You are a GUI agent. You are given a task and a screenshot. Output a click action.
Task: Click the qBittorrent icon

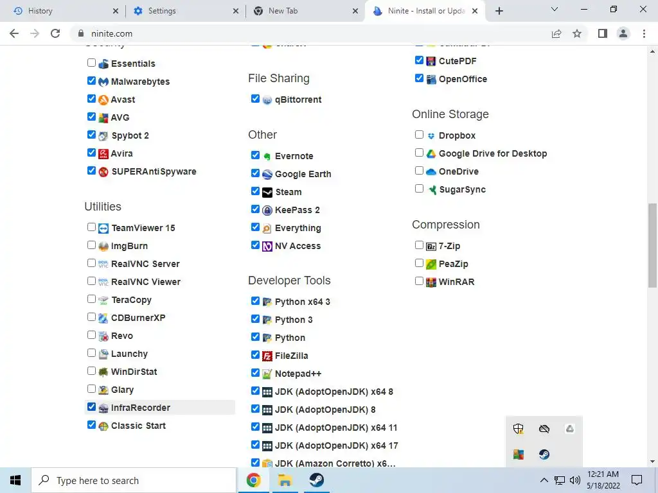click(x=267, y=99)
